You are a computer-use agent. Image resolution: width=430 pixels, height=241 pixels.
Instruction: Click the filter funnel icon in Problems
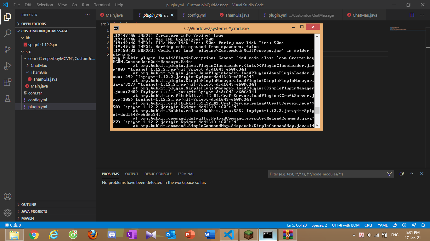click(x=389, y=174)
